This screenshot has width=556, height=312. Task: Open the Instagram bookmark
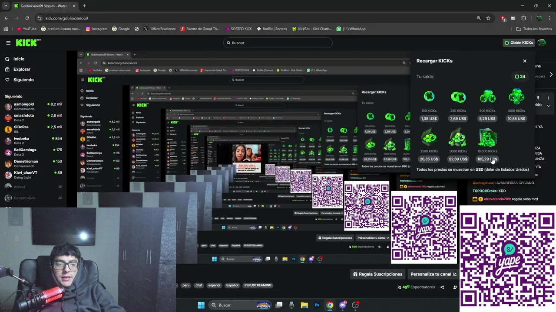(x=96, y=29)
